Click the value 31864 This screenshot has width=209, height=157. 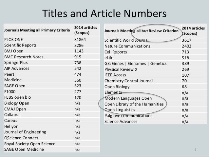click(x=80, y=40)
